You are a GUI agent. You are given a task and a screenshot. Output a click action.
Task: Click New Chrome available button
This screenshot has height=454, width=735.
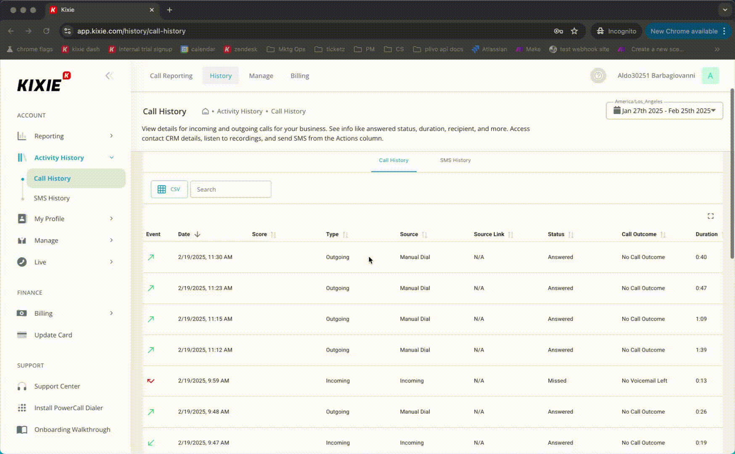tap(688, 31)
